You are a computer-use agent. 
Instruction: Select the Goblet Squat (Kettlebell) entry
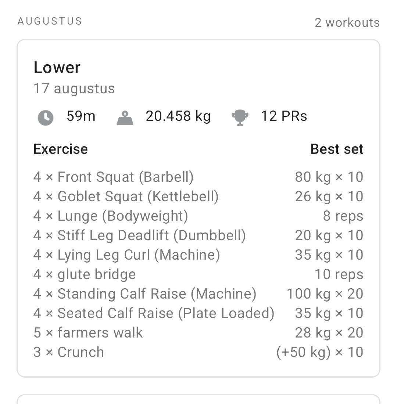(126, 196)
